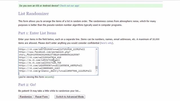Click the Reset Form button
This screenshot has width=180, height=101.
pos(41,97)
